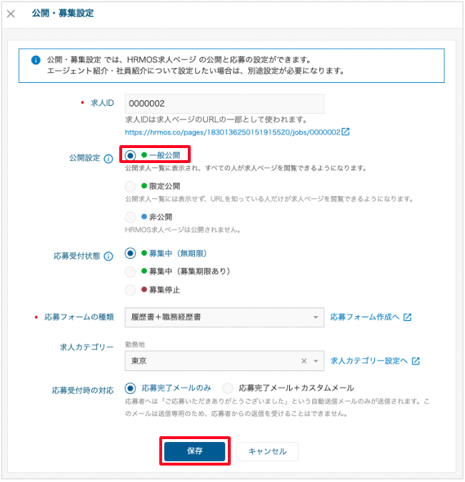The image size is (465, 482).
Task: Click the 求人ID field label
Action: tap(102, 103)
